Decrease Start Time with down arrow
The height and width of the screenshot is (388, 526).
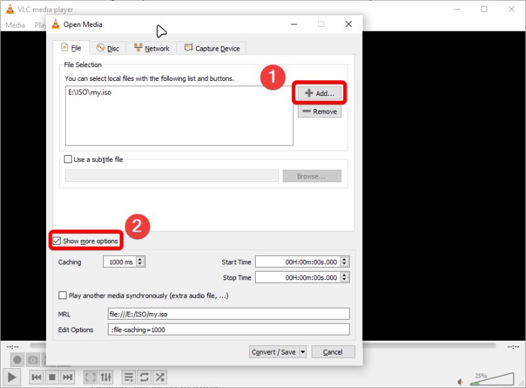coord(345,264)
